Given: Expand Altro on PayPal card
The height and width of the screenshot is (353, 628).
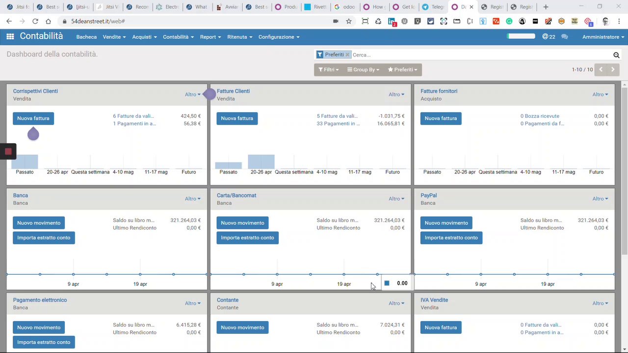Looking at the screenshot, I should tap(600, 199).
